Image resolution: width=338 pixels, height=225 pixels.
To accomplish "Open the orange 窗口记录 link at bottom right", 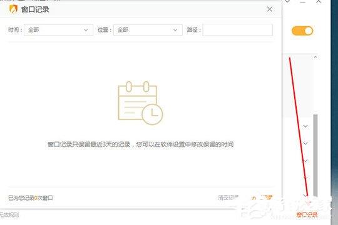I will point(307,214).
